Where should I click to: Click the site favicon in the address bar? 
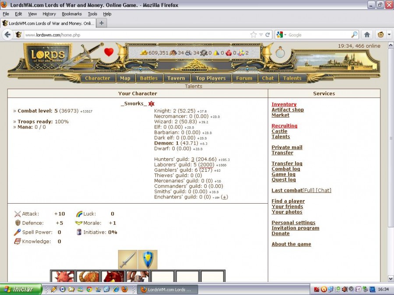(x=18, y=35)
